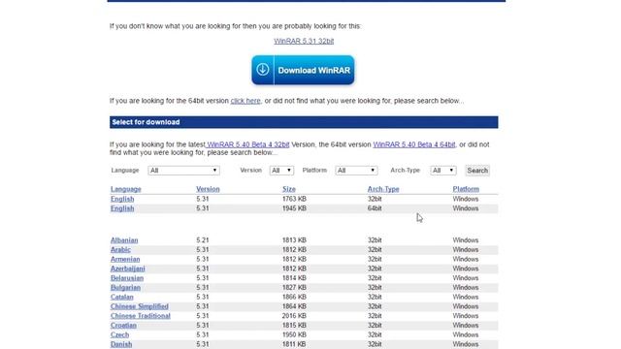Open the Czech language download link
The height and width of the screenshot is (349, 621).
click(x=119, y=335)
